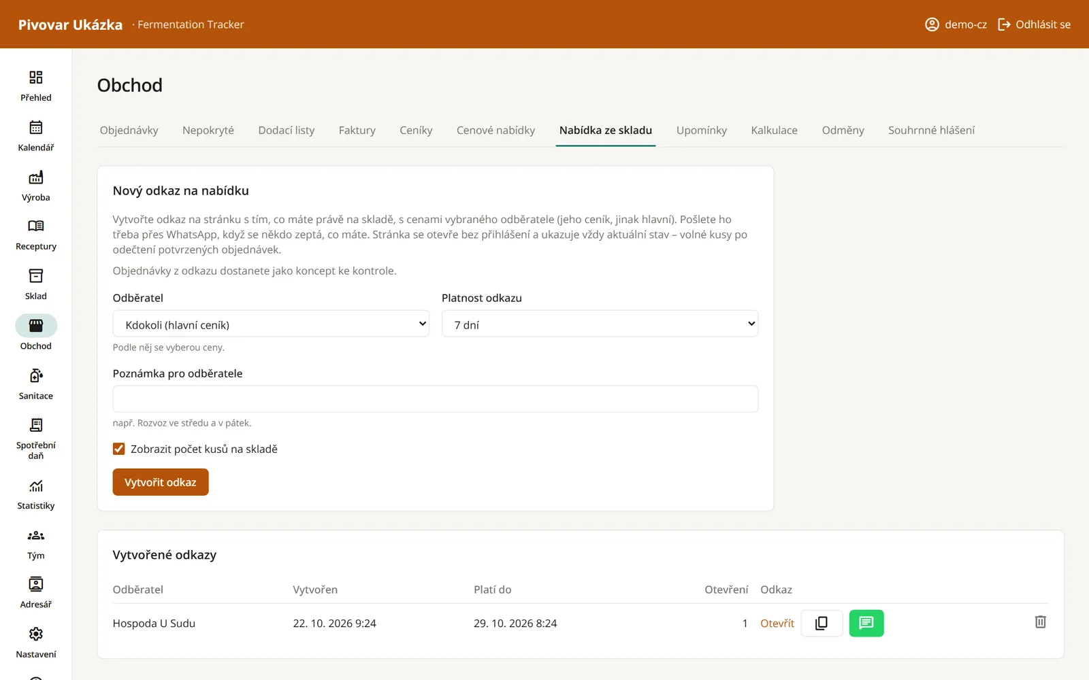Focus the Poznámka pro odběratele field
Image resolution: width=1089 pixels, height=680 pixels.
(x=436, y=399)
